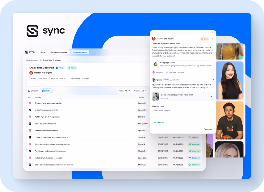Click the 'Details' column header

click(38, 98)
